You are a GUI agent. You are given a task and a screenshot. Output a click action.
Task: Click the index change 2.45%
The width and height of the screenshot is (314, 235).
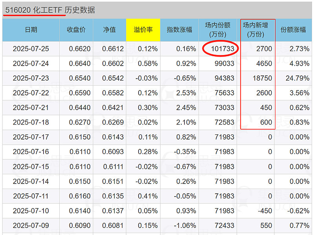point(186,108)
